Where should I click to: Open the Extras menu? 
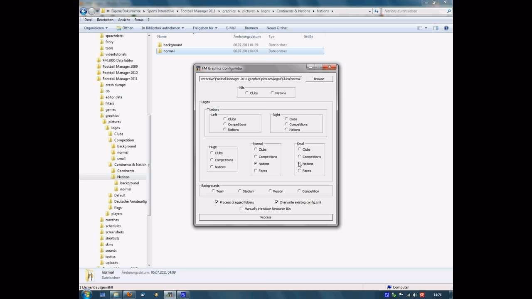[x=139, y=20]
